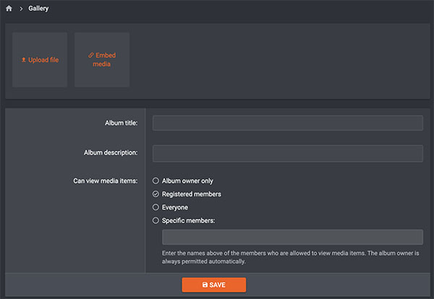Click the floppy disk icon on Save
The height and width of the screenshot is (299, 434).
point(205,285)
